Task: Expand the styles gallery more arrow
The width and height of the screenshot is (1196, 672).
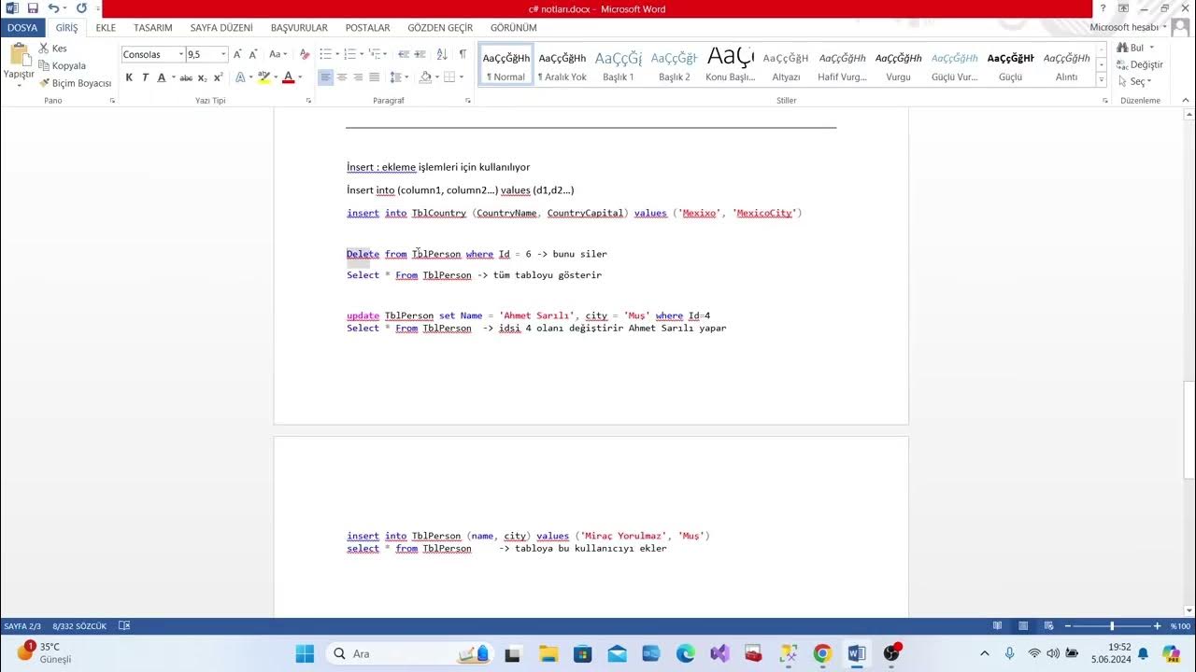Action: [x=1103, y=80]
